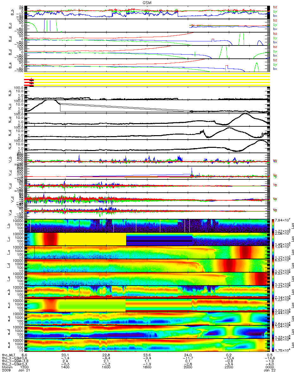Screen dimensions: 294x379
Task: Select the N_a density axis label
Action: coord(10,120)
